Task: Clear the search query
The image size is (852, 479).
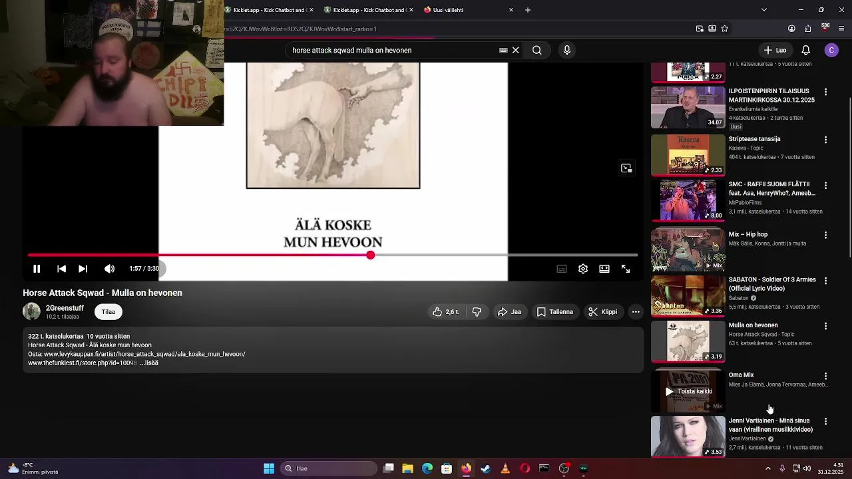Action: (x=515, y=50)
